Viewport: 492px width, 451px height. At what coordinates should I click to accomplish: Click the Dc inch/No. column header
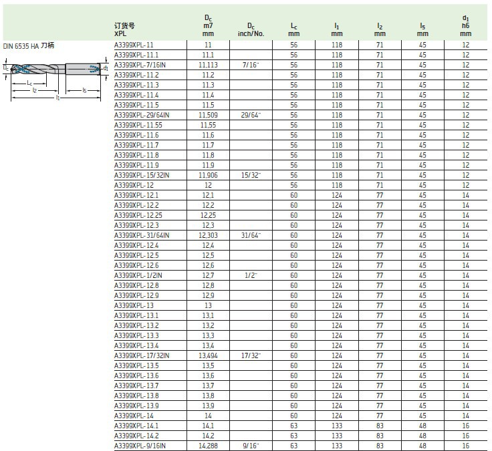[251, 29]
